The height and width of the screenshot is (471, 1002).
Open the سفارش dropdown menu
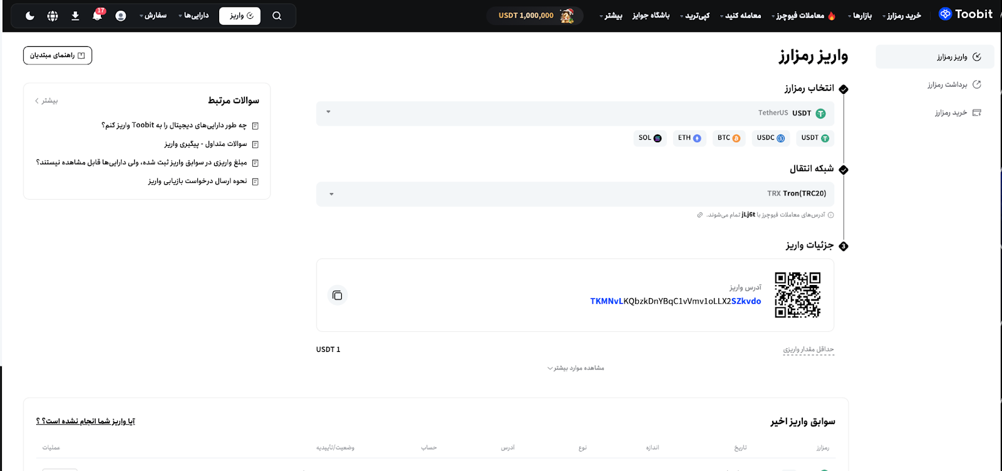tap(153, 16)
